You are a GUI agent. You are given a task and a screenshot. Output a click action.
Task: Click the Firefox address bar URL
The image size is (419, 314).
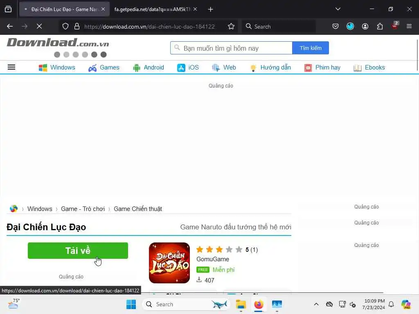pyautogui.click(x=149, y=27)
